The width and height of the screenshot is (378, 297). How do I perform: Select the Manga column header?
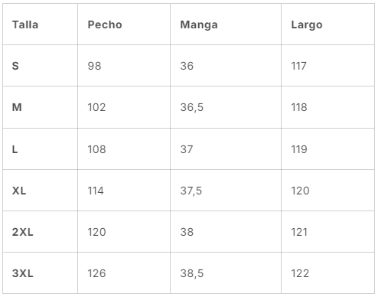click(199, 25)
